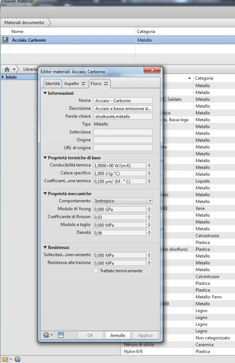Click the home icon in library breadcrumb

coord(7,69)
